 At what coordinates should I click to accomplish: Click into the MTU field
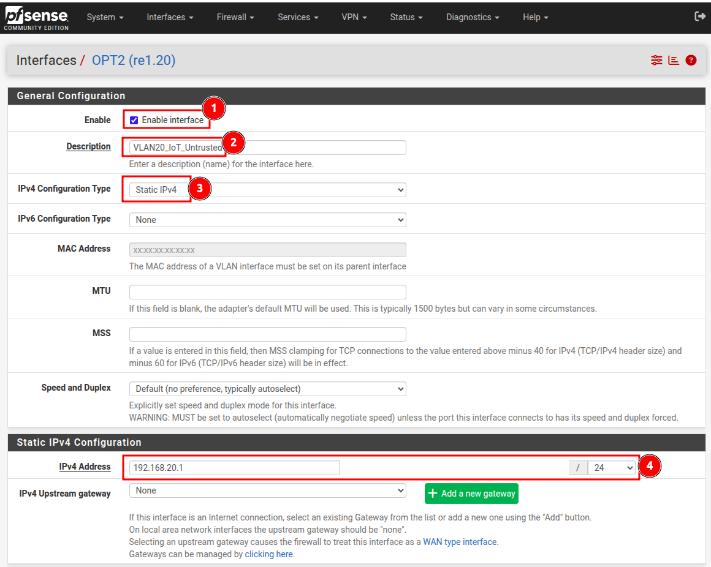[267, 292]
